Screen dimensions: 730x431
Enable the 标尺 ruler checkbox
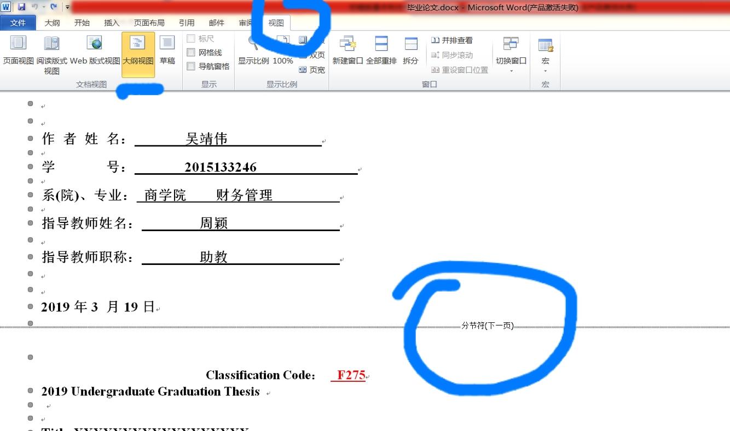coord(192,38)
